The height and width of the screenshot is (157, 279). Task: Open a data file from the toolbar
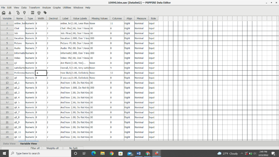pyautogui.click(x=4, y=12)
